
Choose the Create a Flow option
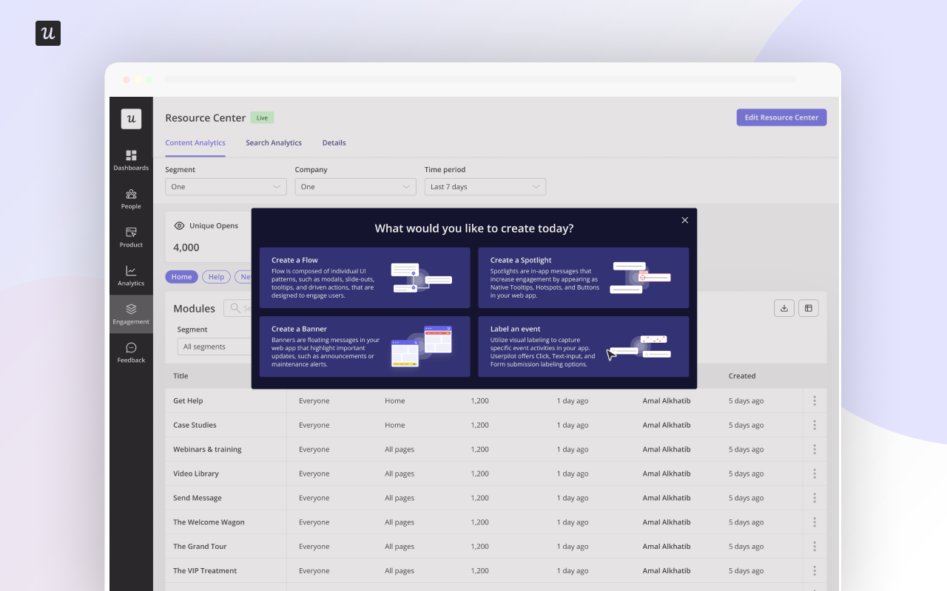pos(364,278)
